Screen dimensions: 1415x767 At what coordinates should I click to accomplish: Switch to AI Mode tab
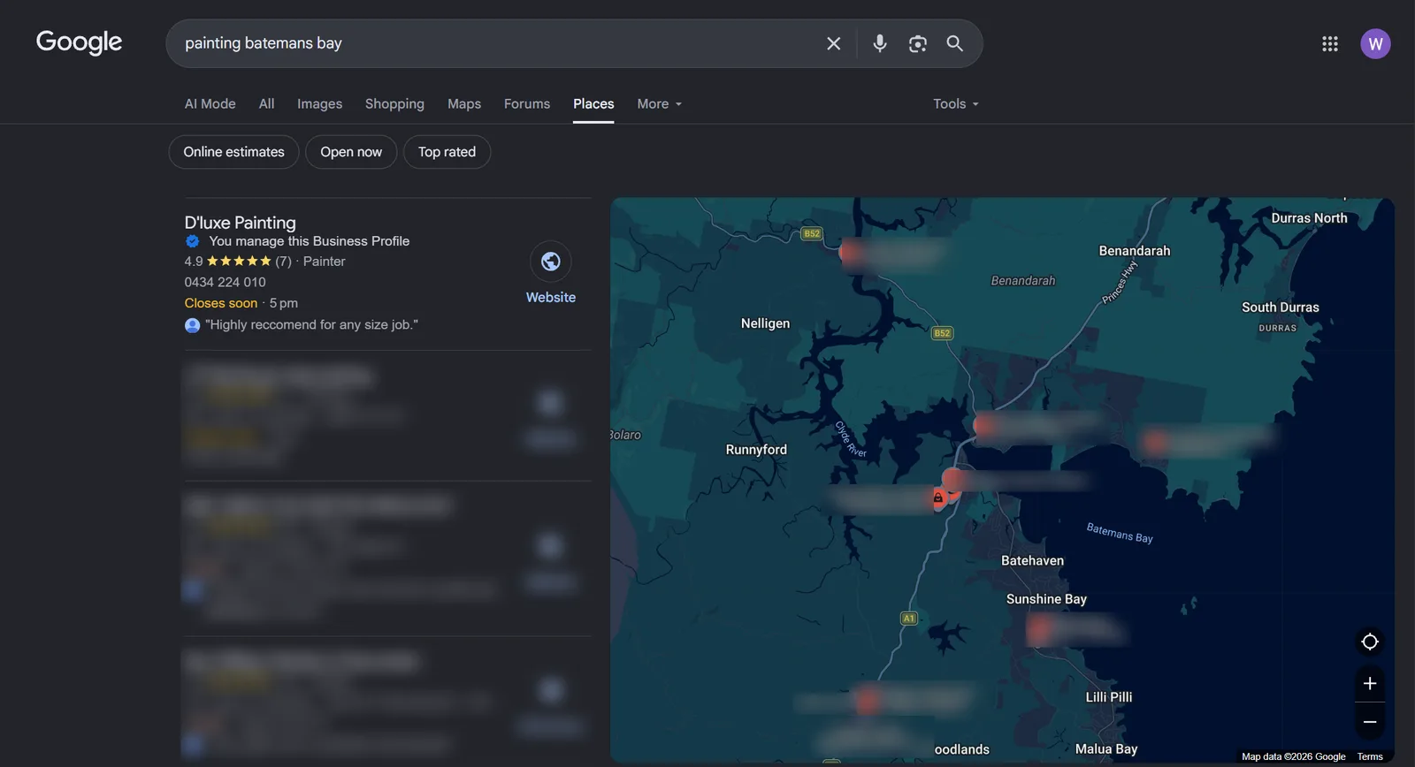click(210, 104)
